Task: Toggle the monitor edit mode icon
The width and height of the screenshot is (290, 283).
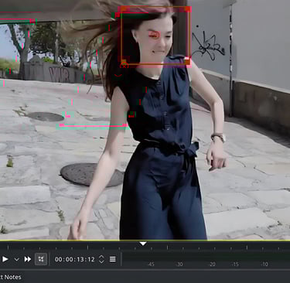Action: [41, 259]
